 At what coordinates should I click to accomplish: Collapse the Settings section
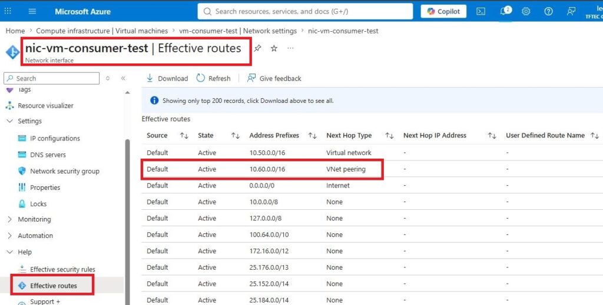click(x=10, y=121)
